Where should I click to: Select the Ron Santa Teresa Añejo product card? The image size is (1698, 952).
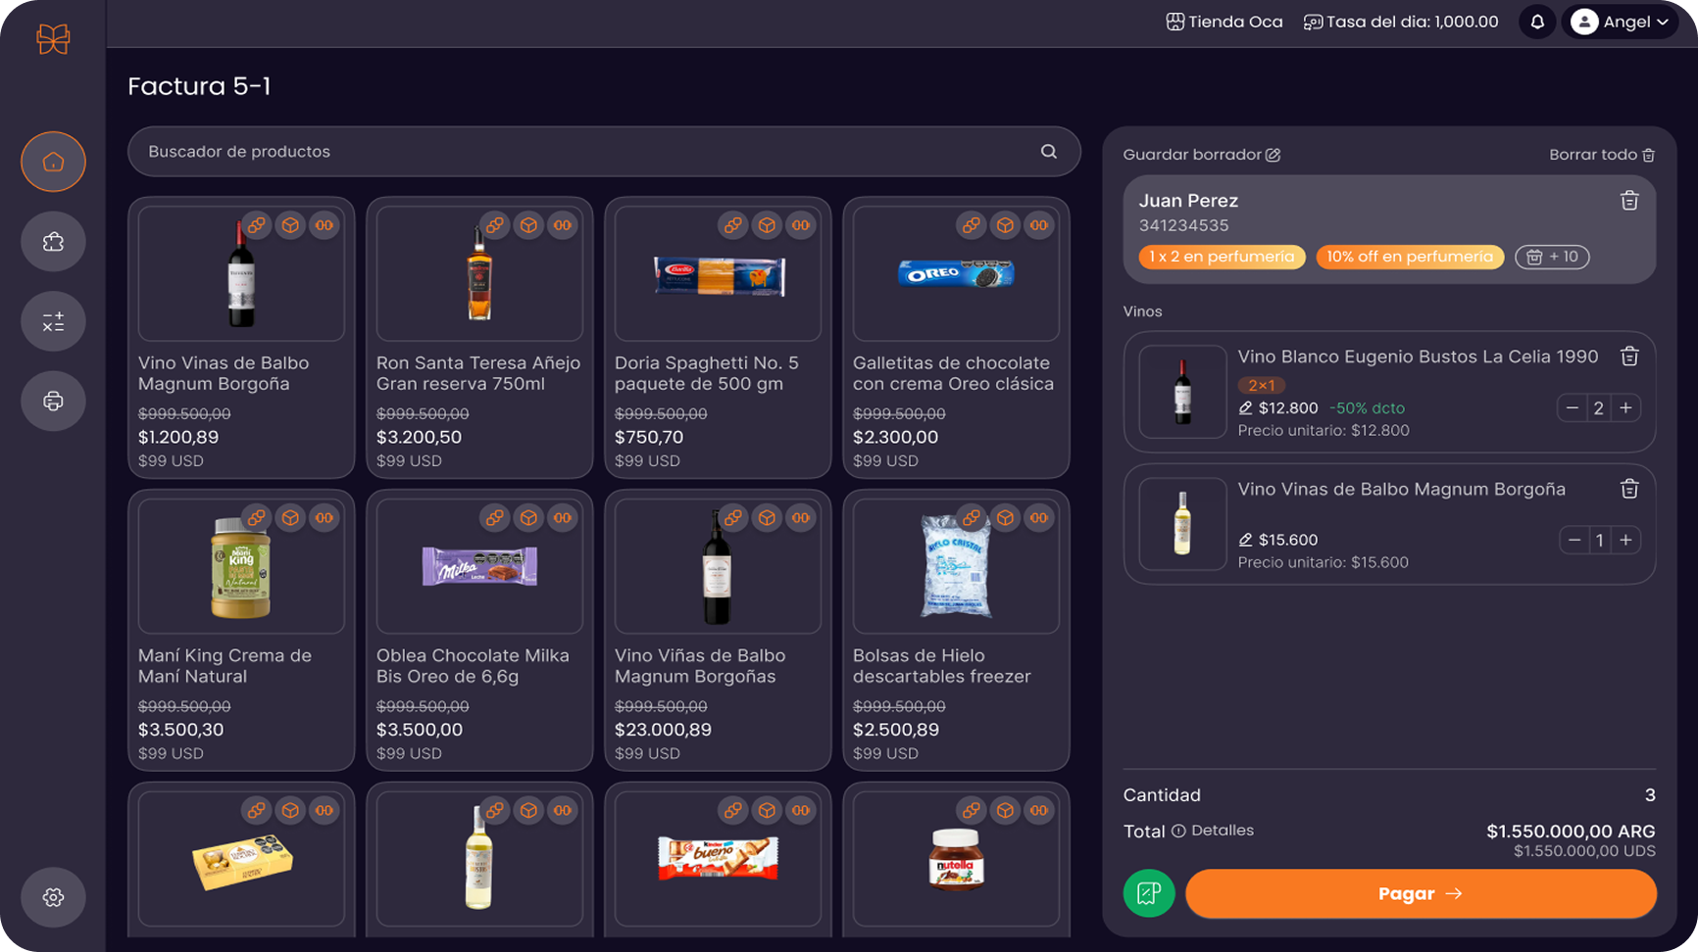tap(479, 338)
